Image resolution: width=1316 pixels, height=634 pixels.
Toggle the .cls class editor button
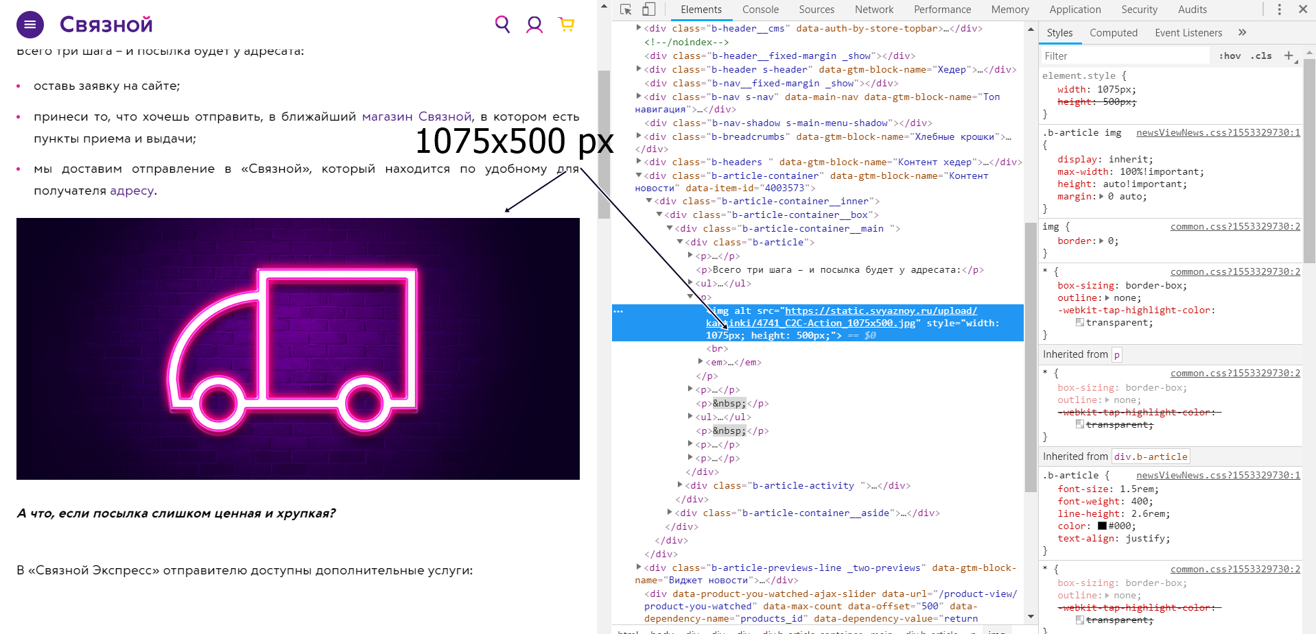[x=1261, y=56]
